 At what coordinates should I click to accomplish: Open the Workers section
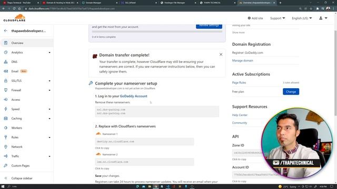click(x=16, y=128)
